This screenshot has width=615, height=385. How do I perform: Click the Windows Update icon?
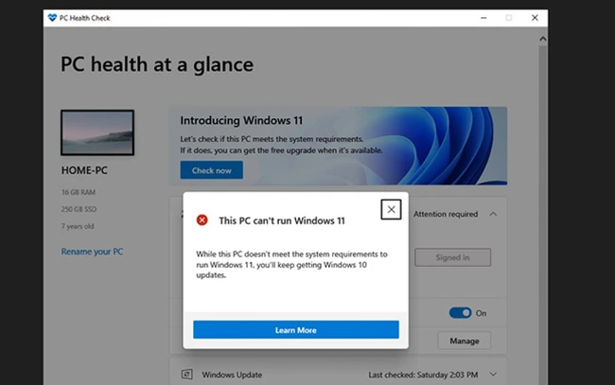187,374
